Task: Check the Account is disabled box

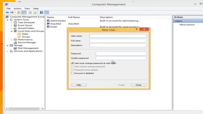Action: 72,73
